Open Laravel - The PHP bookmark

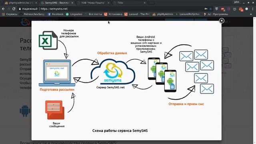137,14
